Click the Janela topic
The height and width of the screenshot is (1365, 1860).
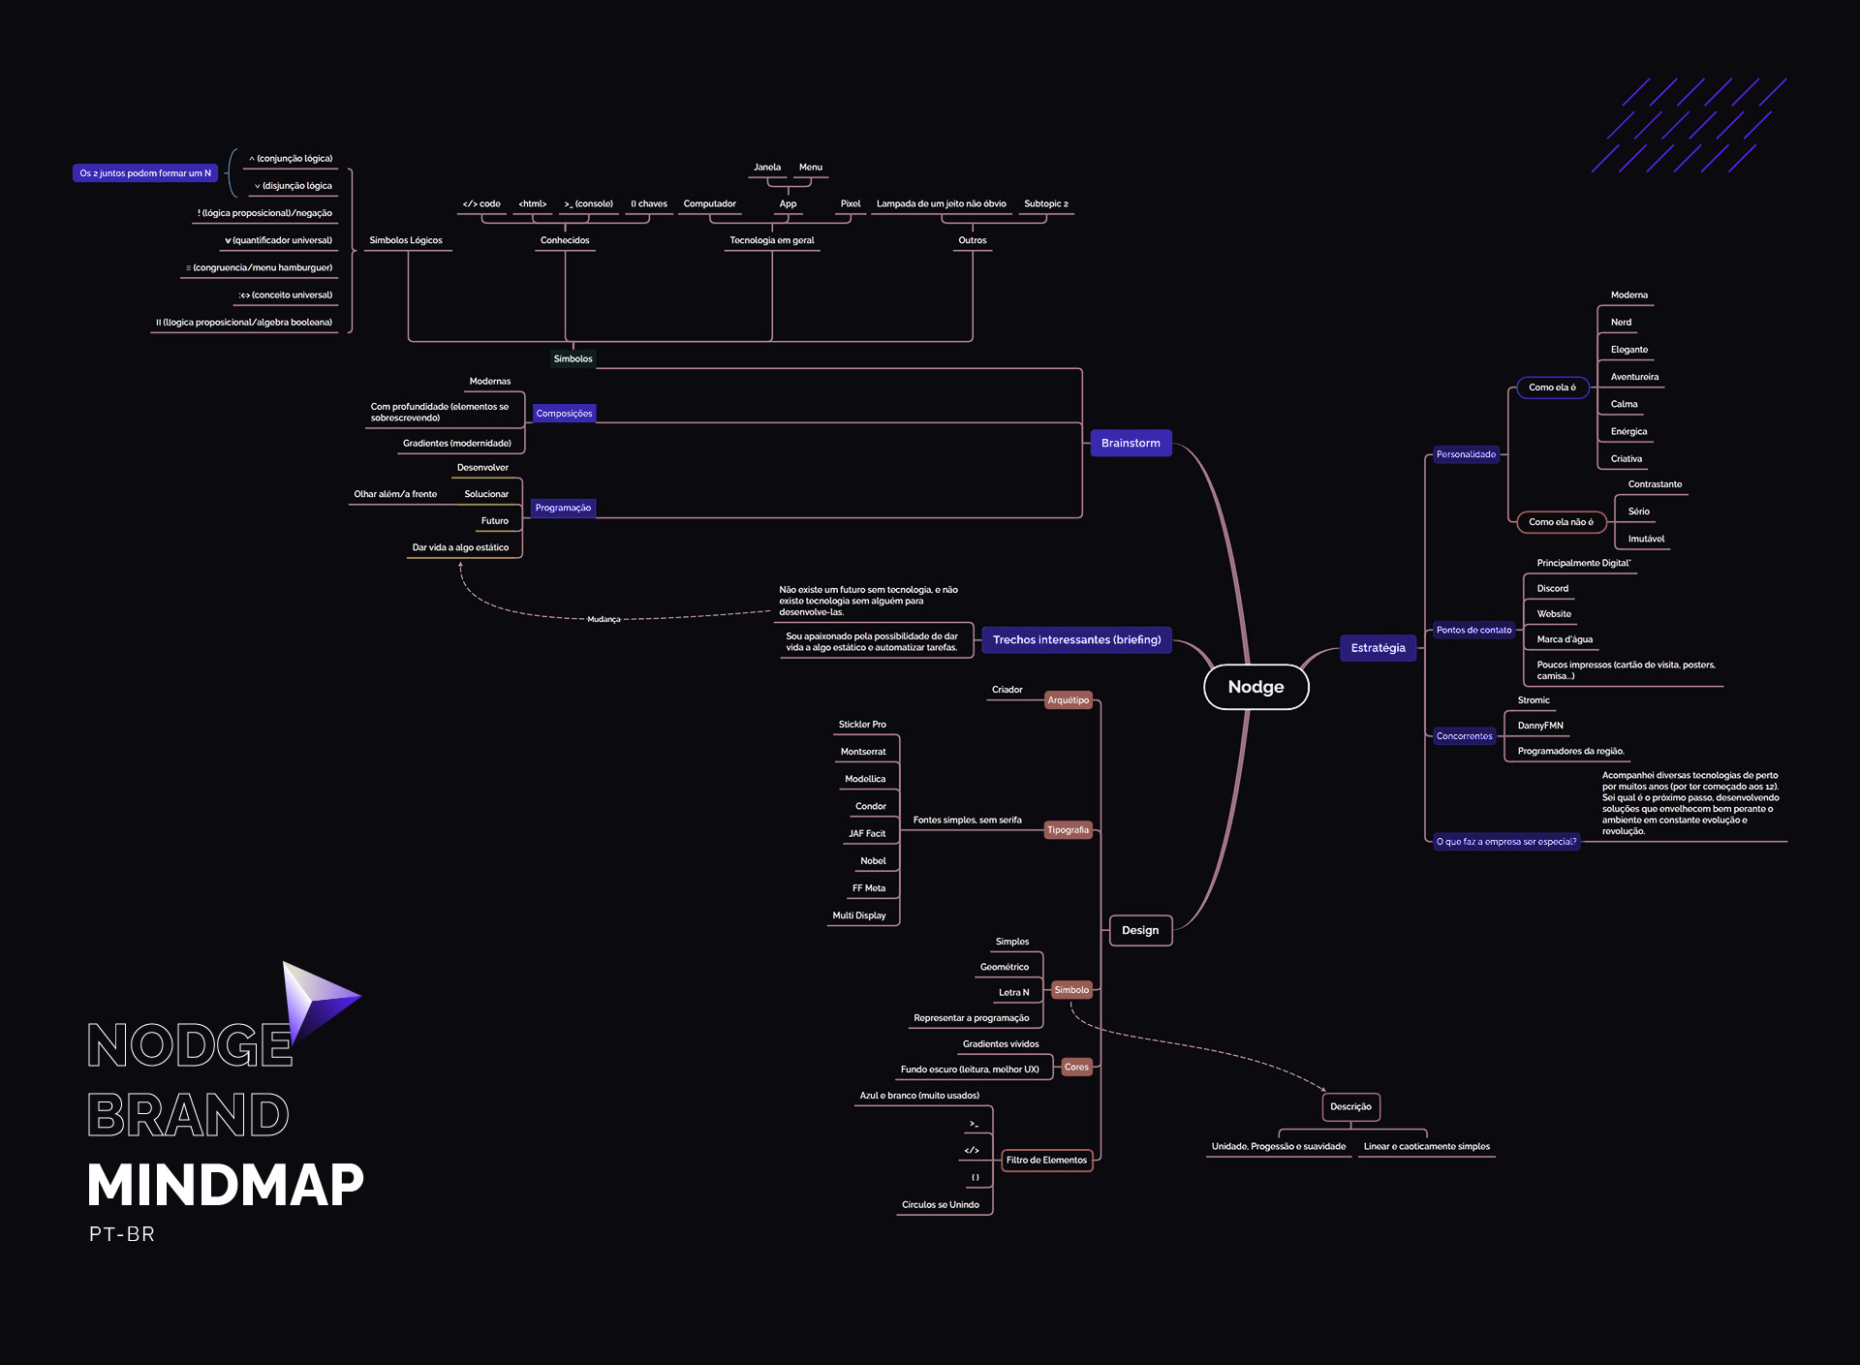pos(767,167)
